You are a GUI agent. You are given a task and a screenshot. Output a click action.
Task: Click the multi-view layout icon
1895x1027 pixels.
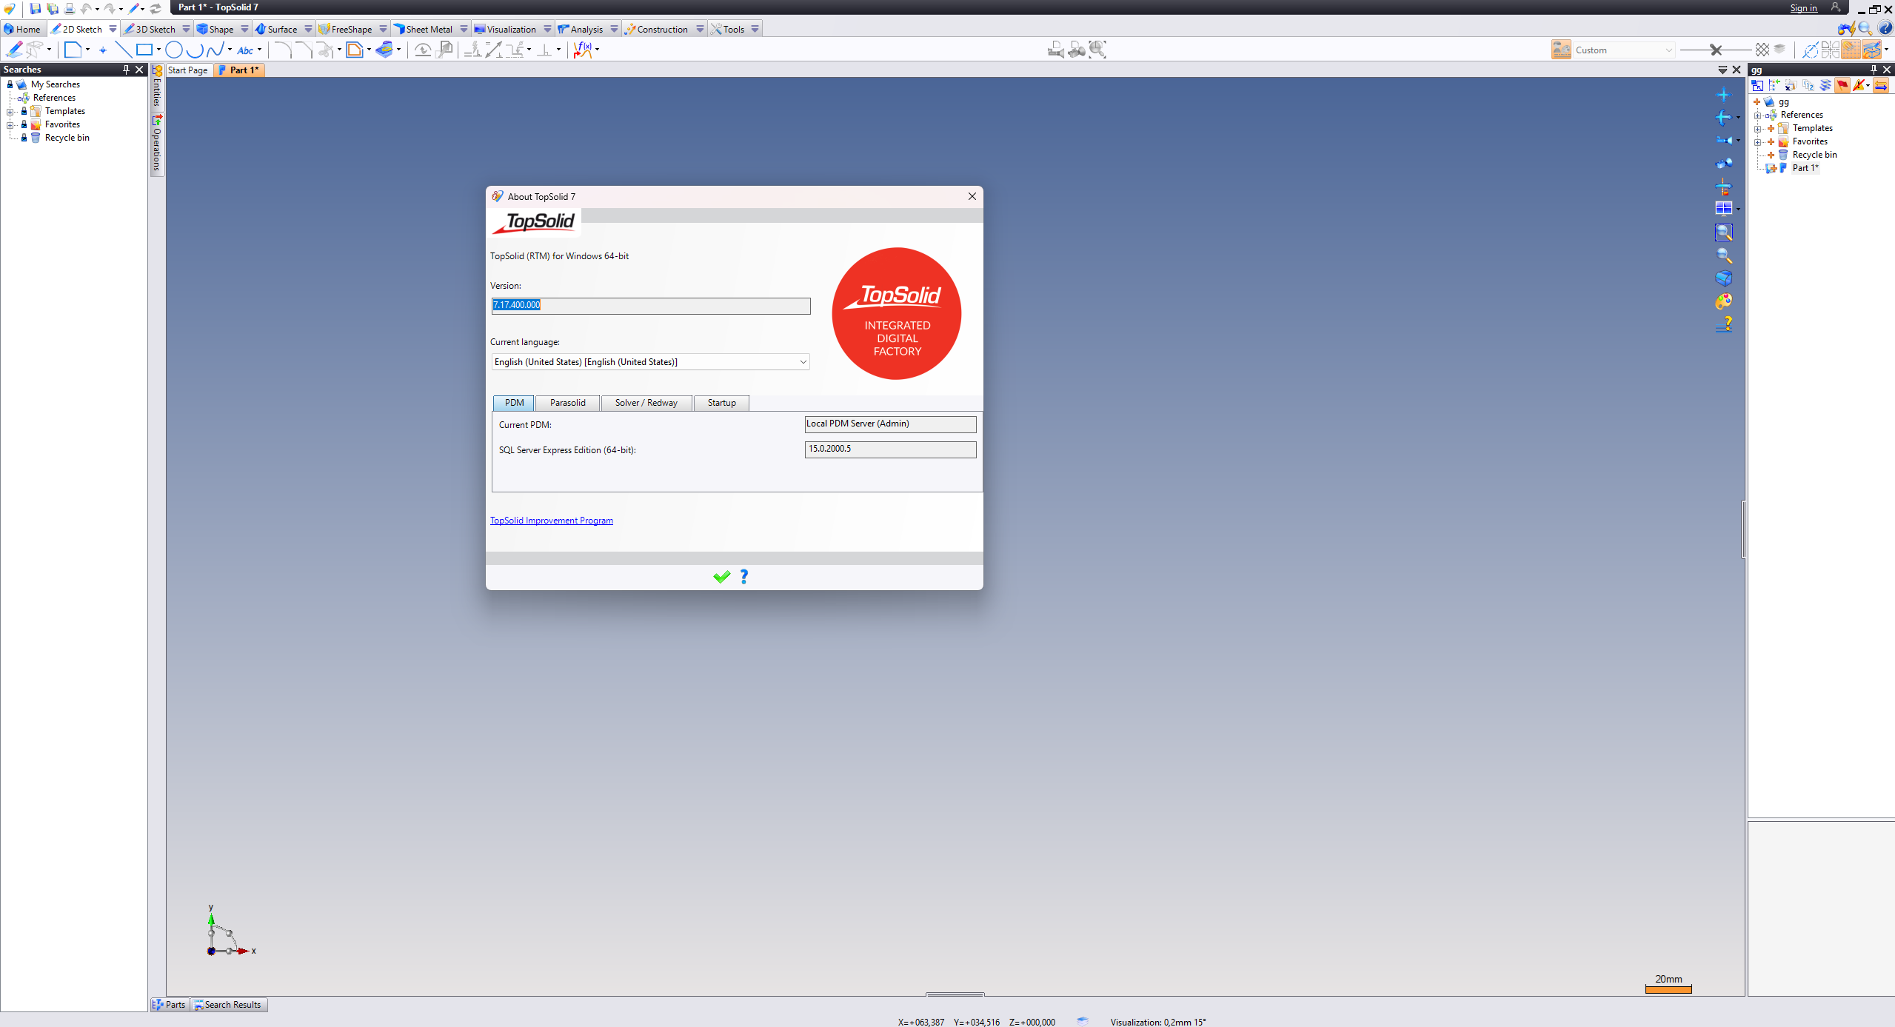(x=1723, y=209)
